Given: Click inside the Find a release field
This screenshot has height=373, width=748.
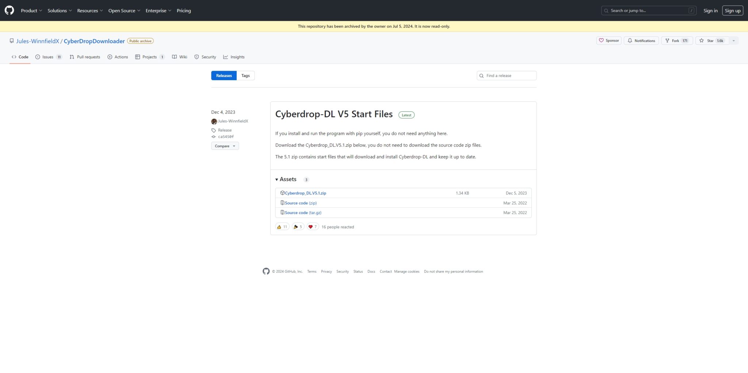Looking at the screenshot, I should click(506, 75).
